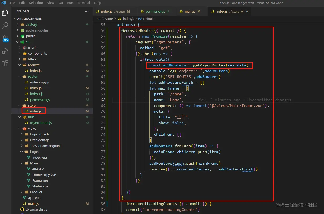Open the Selection menu
Image resolution: width=324 pixels, height=214 pixels.
(x=36, y=3)
